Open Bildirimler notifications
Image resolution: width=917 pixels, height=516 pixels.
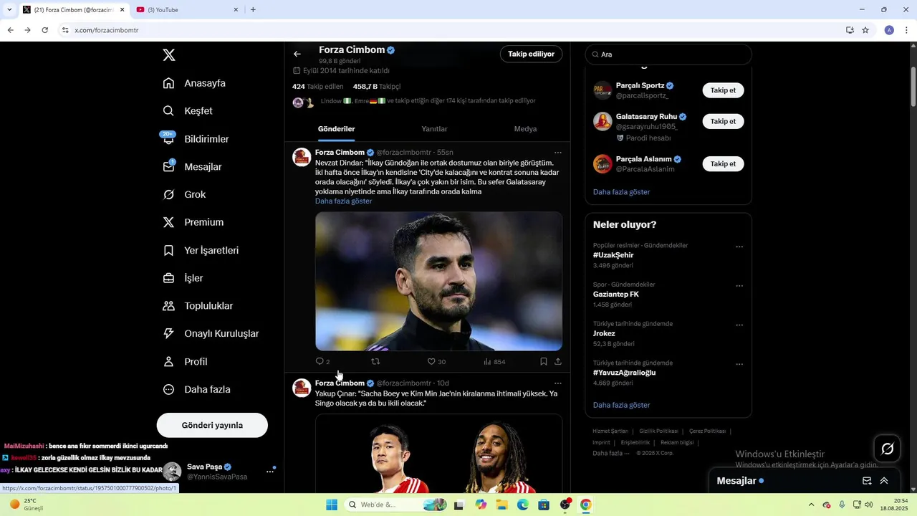point(196,139)
